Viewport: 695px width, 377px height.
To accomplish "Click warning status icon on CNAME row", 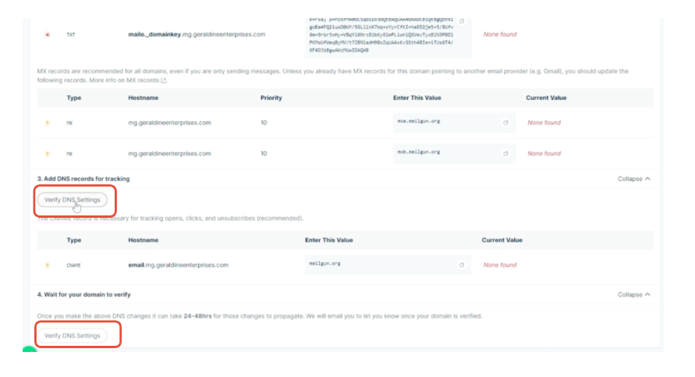I will pyautogui.click(x=48, y=265).
